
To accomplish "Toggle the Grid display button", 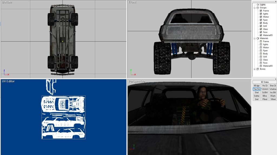I will [x=256, y=99].
